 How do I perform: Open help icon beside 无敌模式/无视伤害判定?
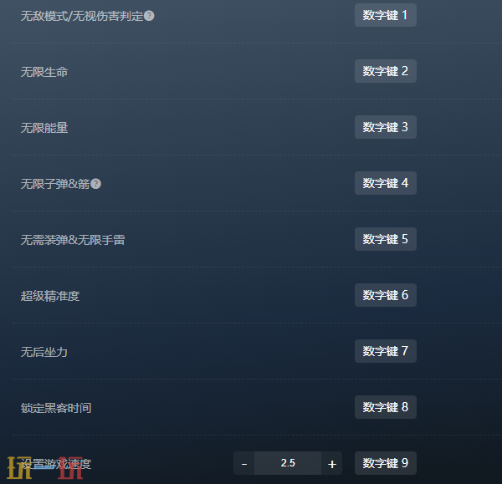(149, 16)
